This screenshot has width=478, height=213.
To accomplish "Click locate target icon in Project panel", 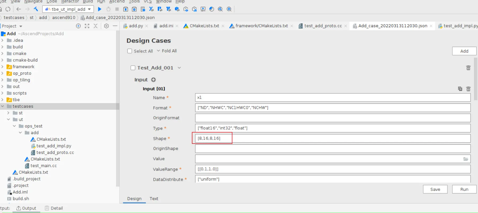I will [x=78, y=26].
